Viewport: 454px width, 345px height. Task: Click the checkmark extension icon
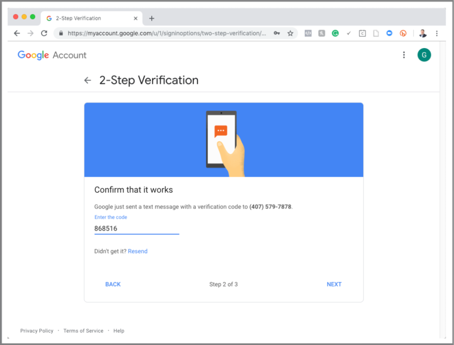coord(349,33)
